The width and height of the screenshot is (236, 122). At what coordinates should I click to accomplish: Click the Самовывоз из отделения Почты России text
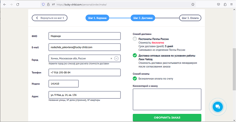coord(162,50)
